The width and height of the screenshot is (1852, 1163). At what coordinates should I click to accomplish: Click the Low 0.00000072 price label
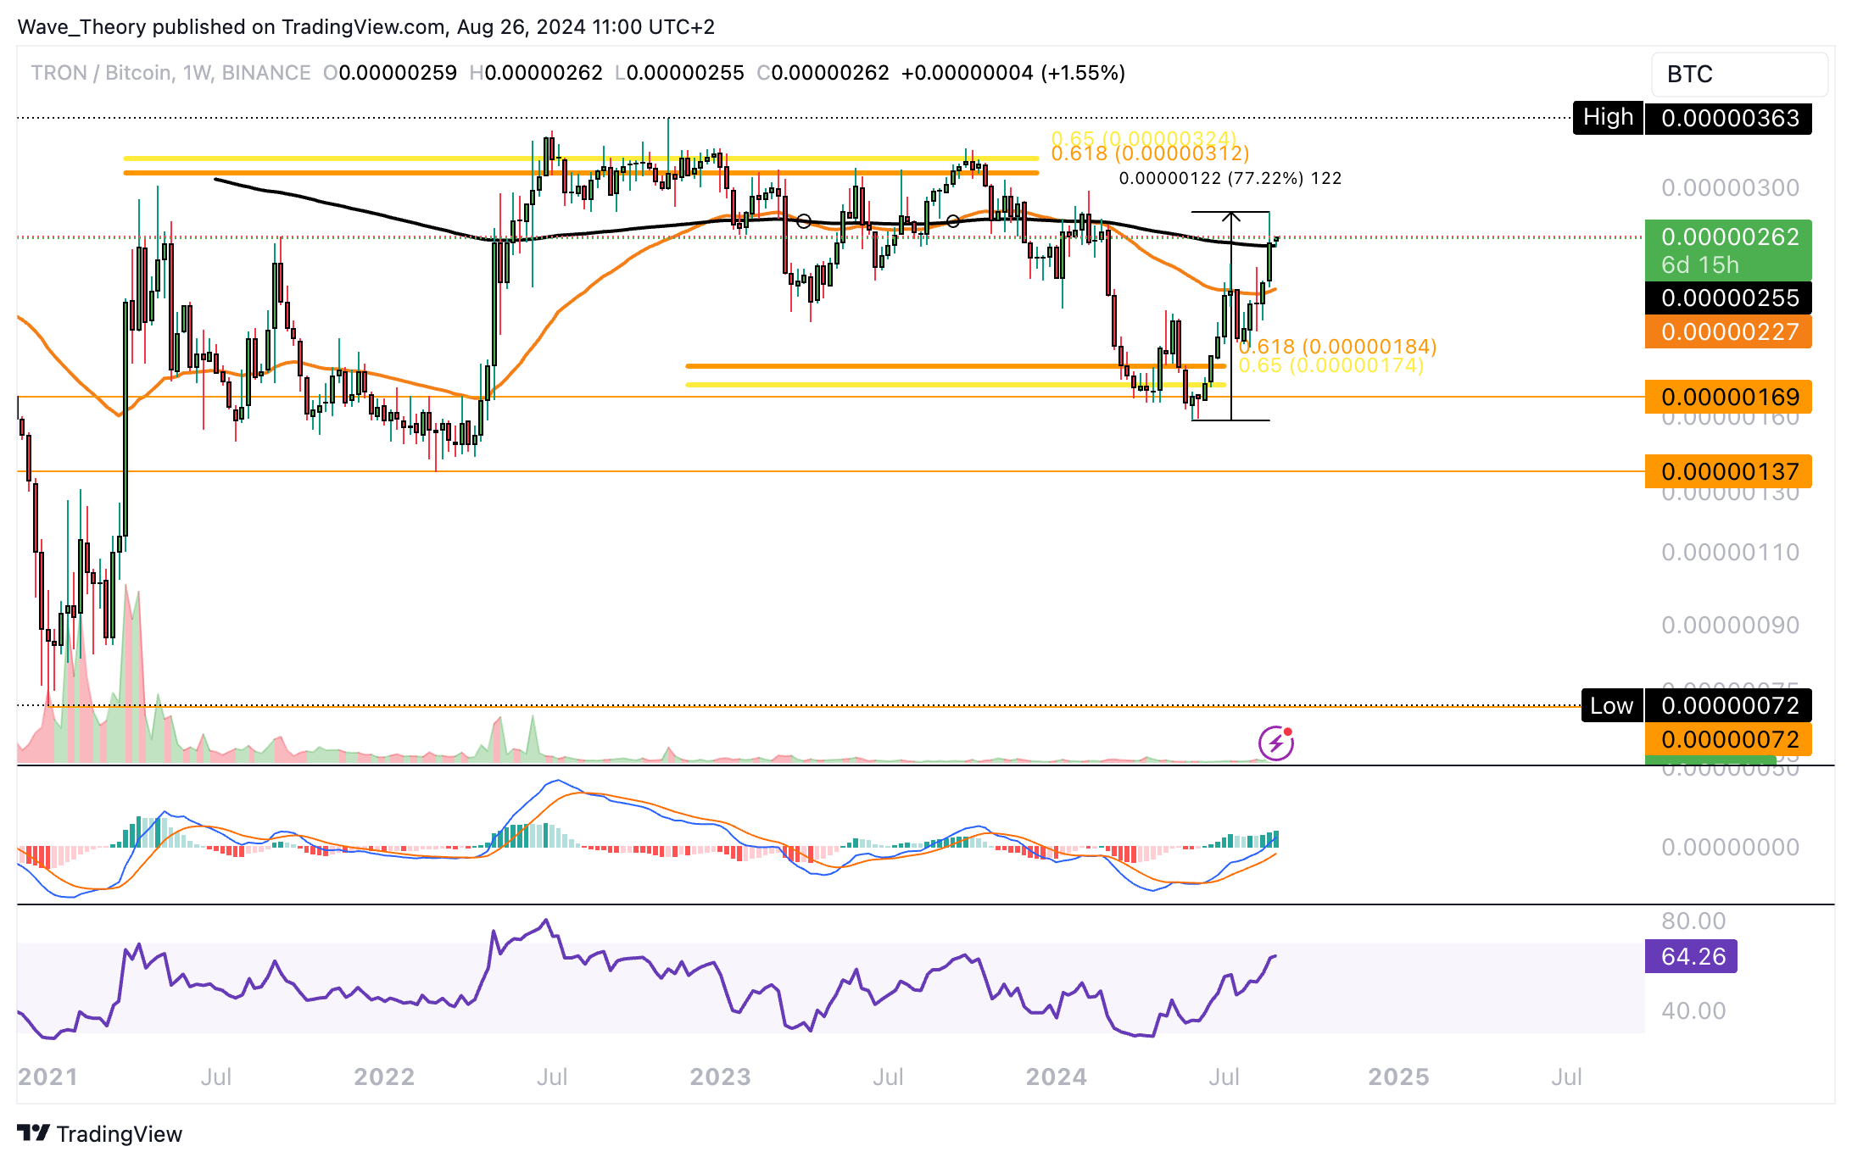1696,705
